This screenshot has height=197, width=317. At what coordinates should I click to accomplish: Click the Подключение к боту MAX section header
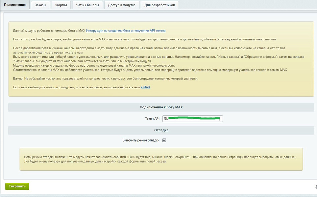coord(161,107)
